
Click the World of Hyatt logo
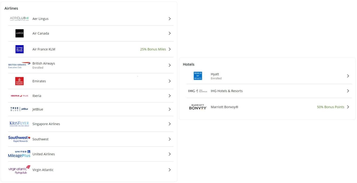198,76
